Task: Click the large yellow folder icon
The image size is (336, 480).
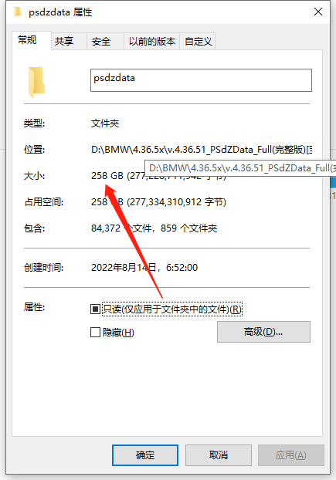Action: pos(37,82)
